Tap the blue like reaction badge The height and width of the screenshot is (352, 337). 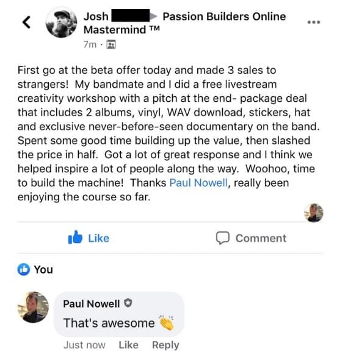coord(23,269)
